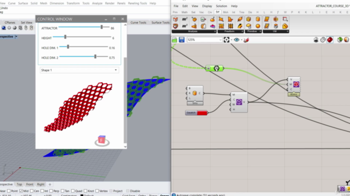Open Rhino's Paneling Tools menu
Image resolution: width=350 pixels, height=196 pixels.
(137, 3)
